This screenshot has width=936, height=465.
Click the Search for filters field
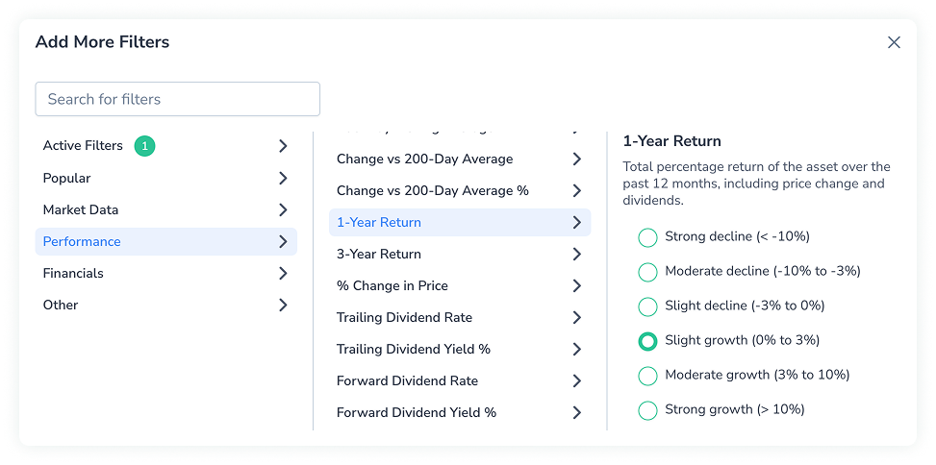tap(177, 99)
